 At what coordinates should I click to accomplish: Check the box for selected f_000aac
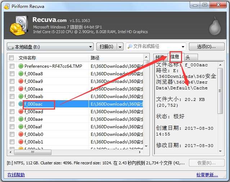tap(12, 104)
